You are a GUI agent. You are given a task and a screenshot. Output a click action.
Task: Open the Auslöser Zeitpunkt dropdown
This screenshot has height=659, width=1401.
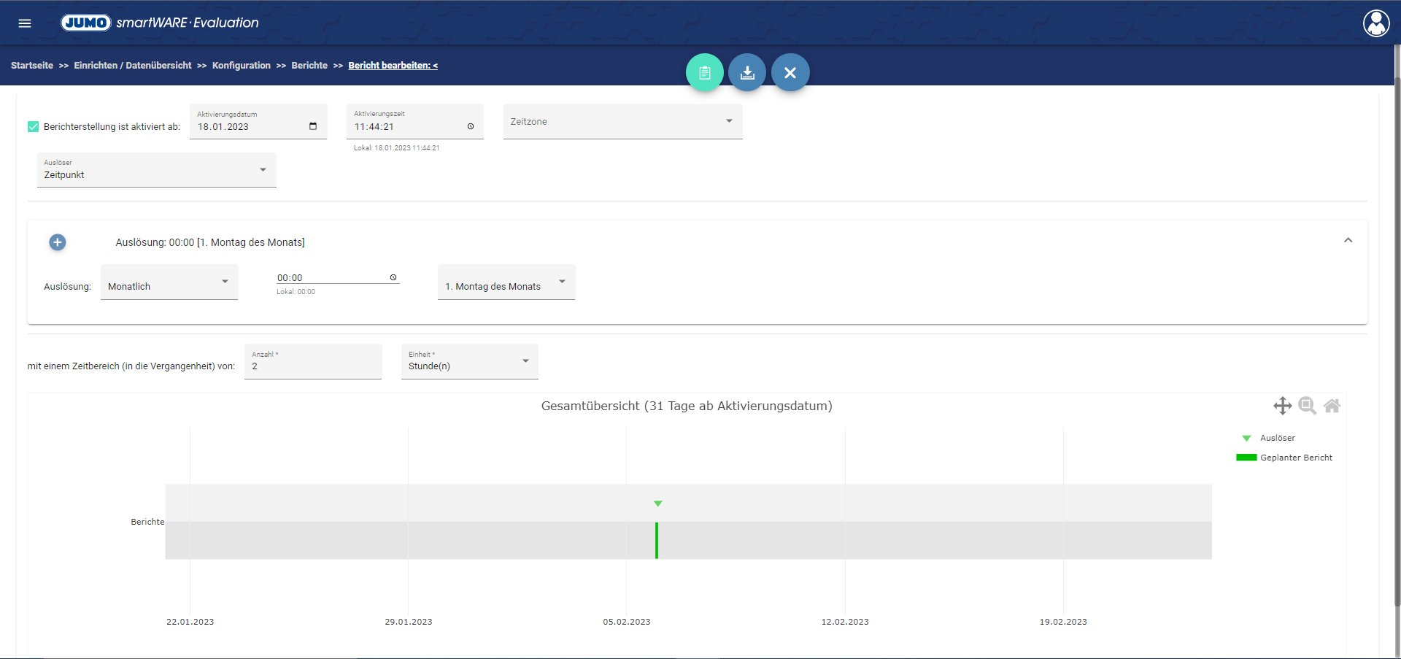coord(156,170)
